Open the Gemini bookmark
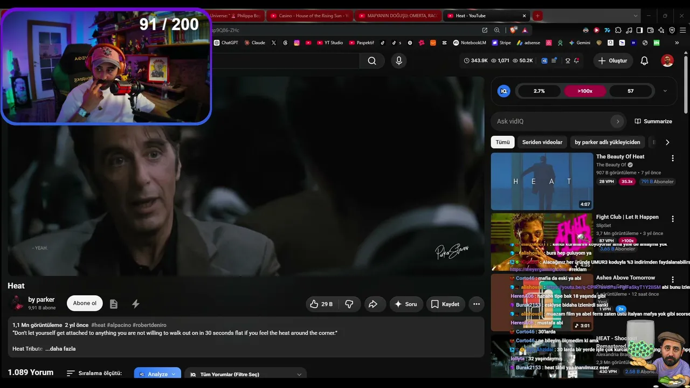The image size is (690, 388). (x=579, y=43)
